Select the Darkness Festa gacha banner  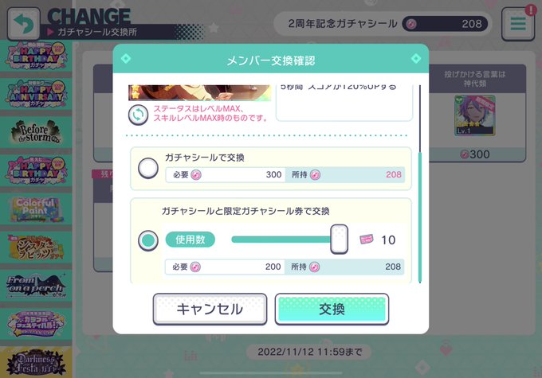(36, 363)
